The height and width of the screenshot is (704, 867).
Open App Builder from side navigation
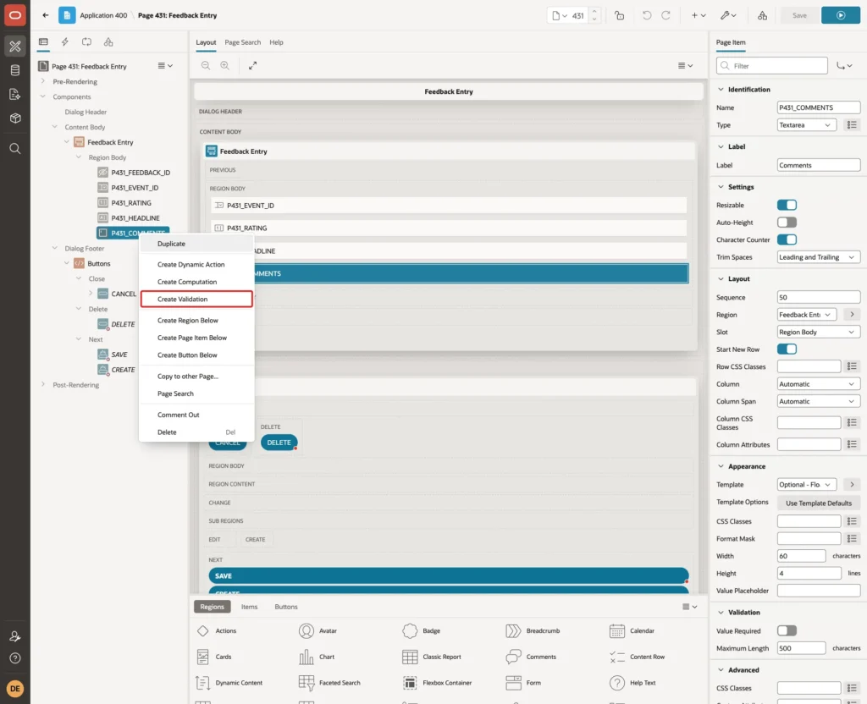[x=15, y=47]
